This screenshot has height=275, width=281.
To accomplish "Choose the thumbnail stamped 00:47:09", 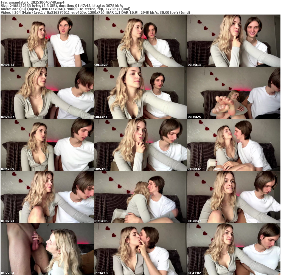I will 47,145.
